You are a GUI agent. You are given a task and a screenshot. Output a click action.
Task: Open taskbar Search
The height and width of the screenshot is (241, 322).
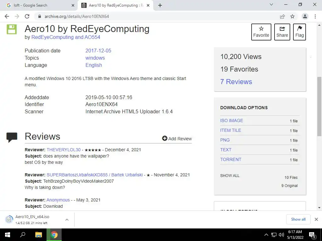(23, 235)
